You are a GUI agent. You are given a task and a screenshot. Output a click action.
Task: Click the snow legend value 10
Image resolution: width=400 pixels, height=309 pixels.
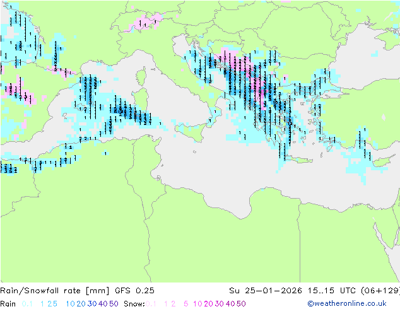click(197, 304)
